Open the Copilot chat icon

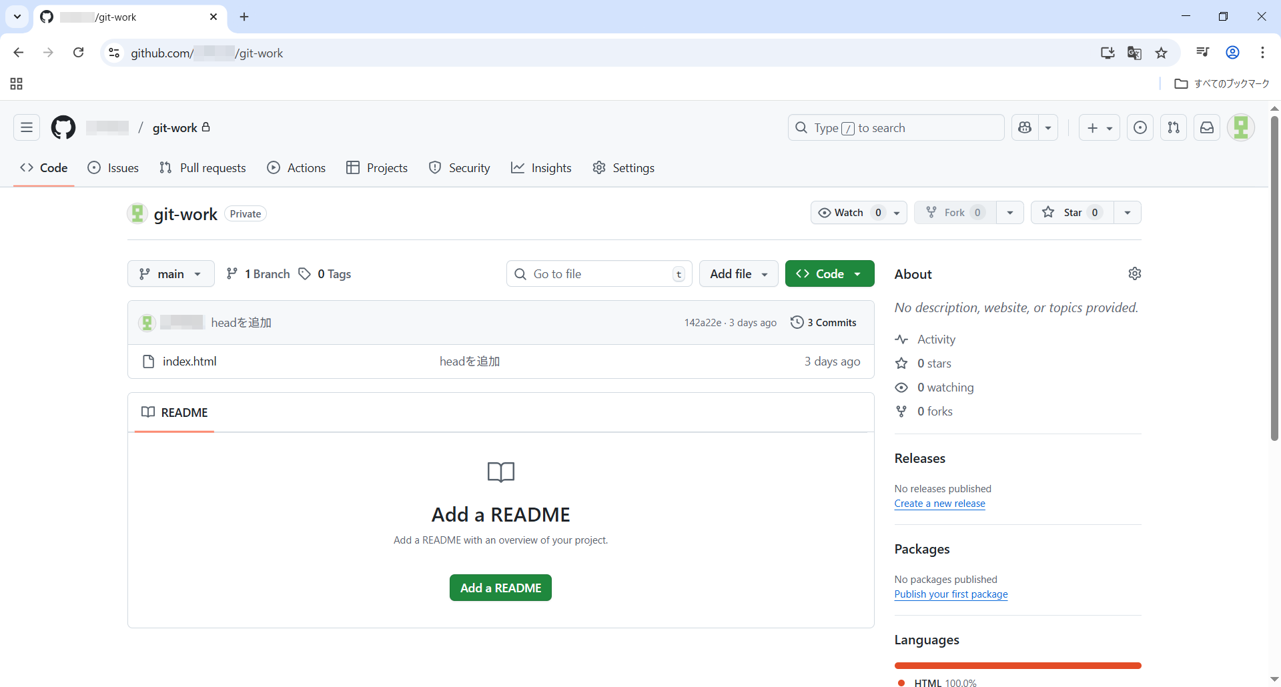(1025, 127)
